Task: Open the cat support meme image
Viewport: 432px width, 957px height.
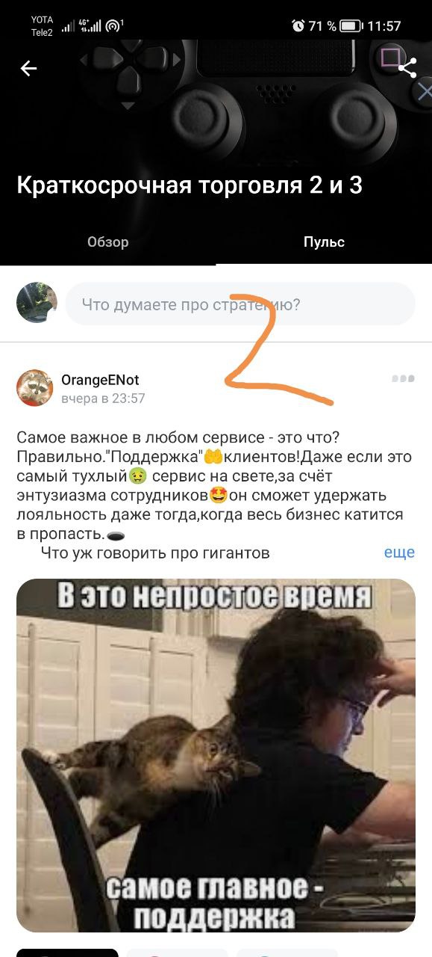Action: [216, 755]
